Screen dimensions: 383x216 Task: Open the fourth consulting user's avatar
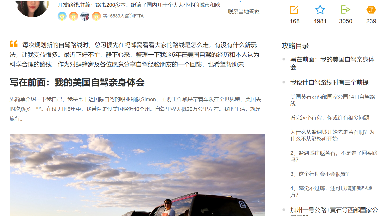tap(96, 16)
